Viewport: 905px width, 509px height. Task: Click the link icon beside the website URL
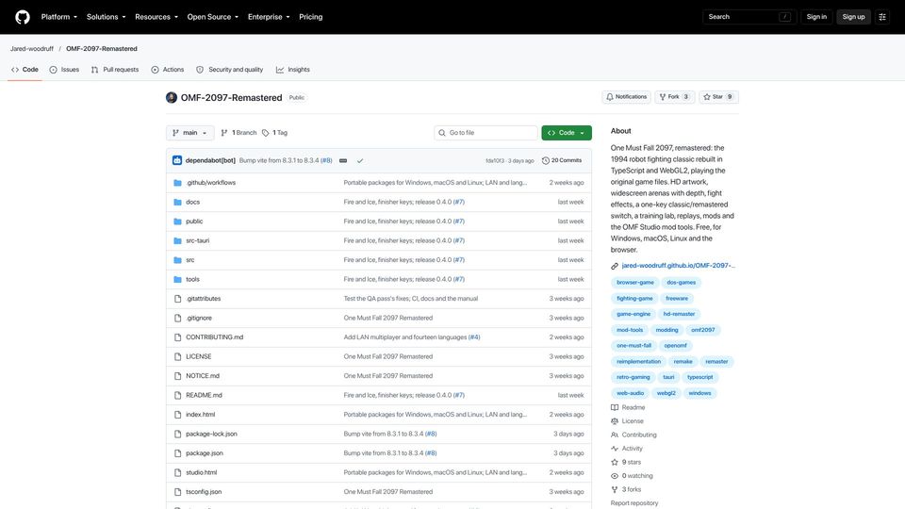(614, 266)
